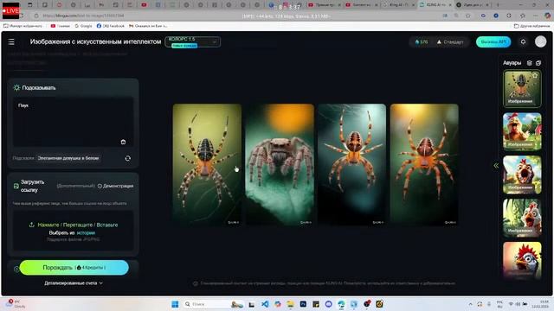Switch to the last browser tab
Viewport: 554px width, 311px height.
click(x=473, y=5)
